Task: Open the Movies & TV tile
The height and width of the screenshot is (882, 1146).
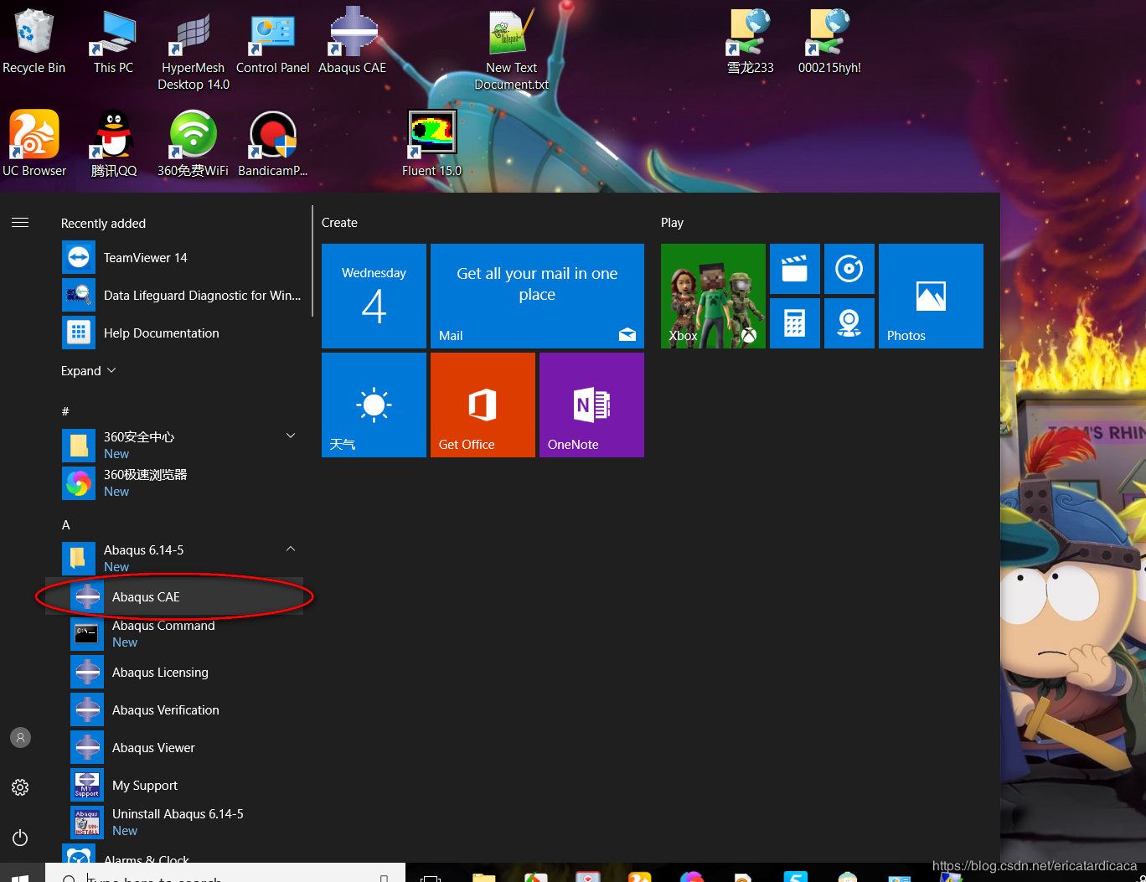Action: pos(795,269)
